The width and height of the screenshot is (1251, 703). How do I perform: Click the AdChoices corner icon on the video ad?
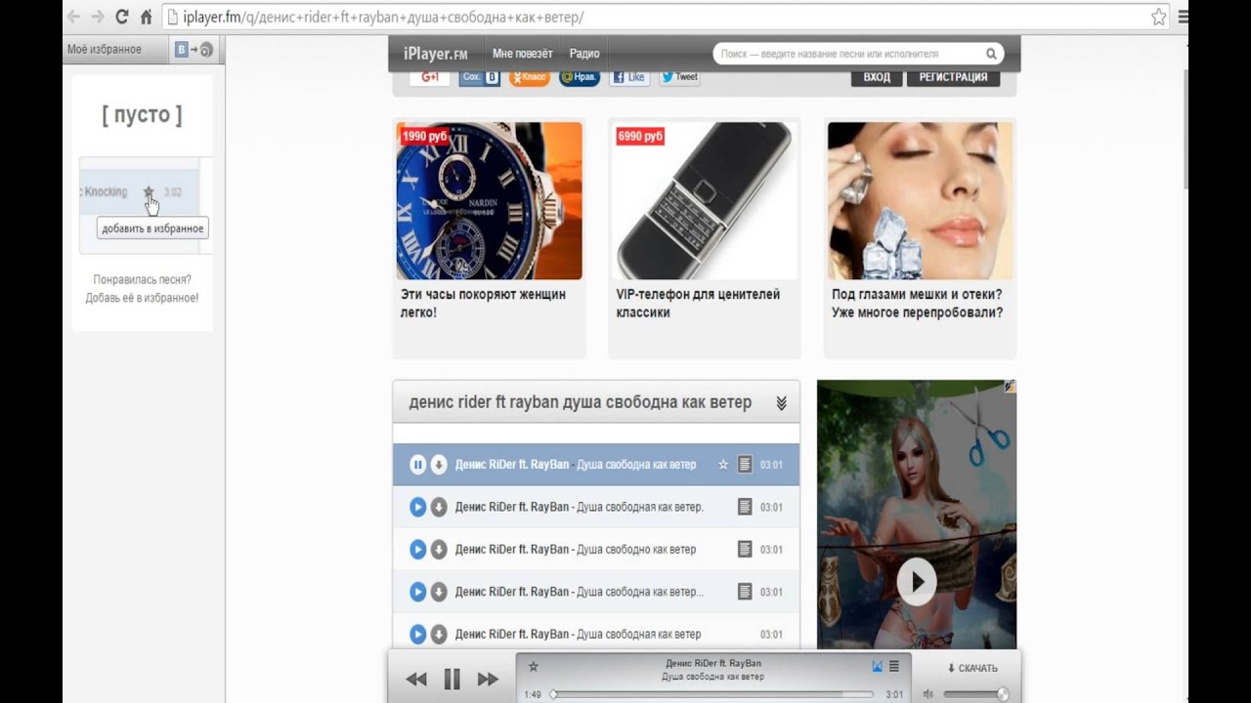(x=1010, y=387)
